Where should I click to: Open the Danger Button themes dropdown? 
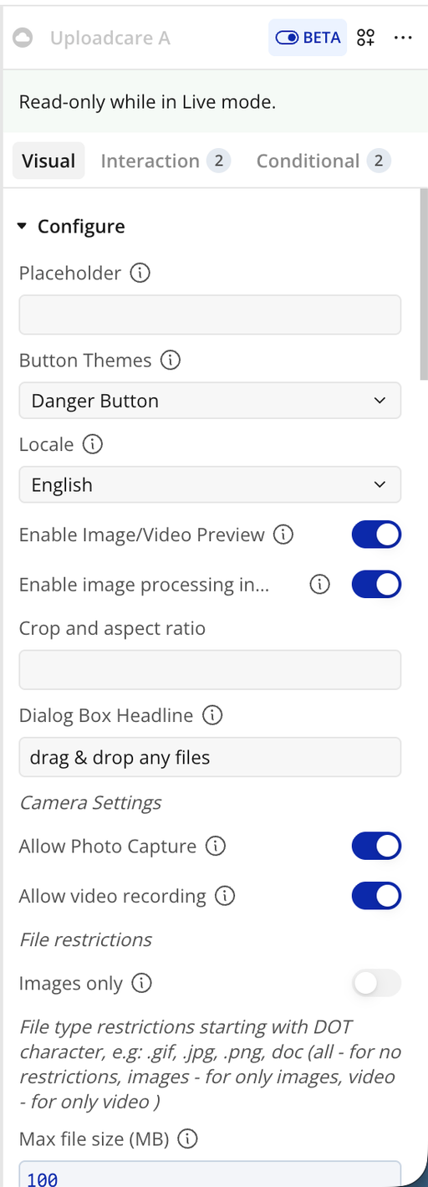[210, 401]
